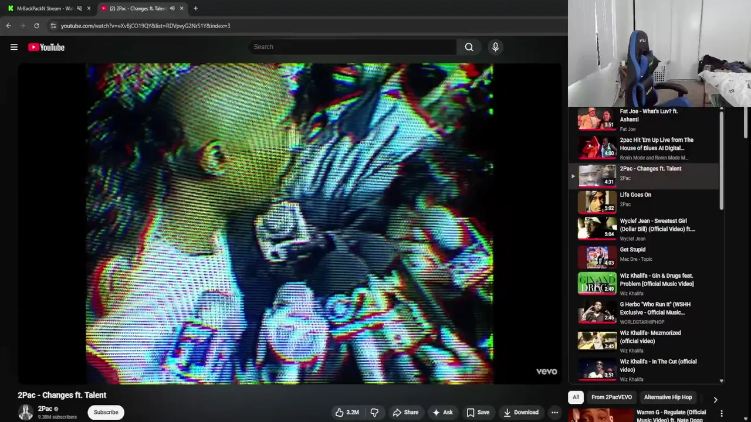751x422 pixels.
Task: Open the Life Goes On thumbnail
Action: 597,202
